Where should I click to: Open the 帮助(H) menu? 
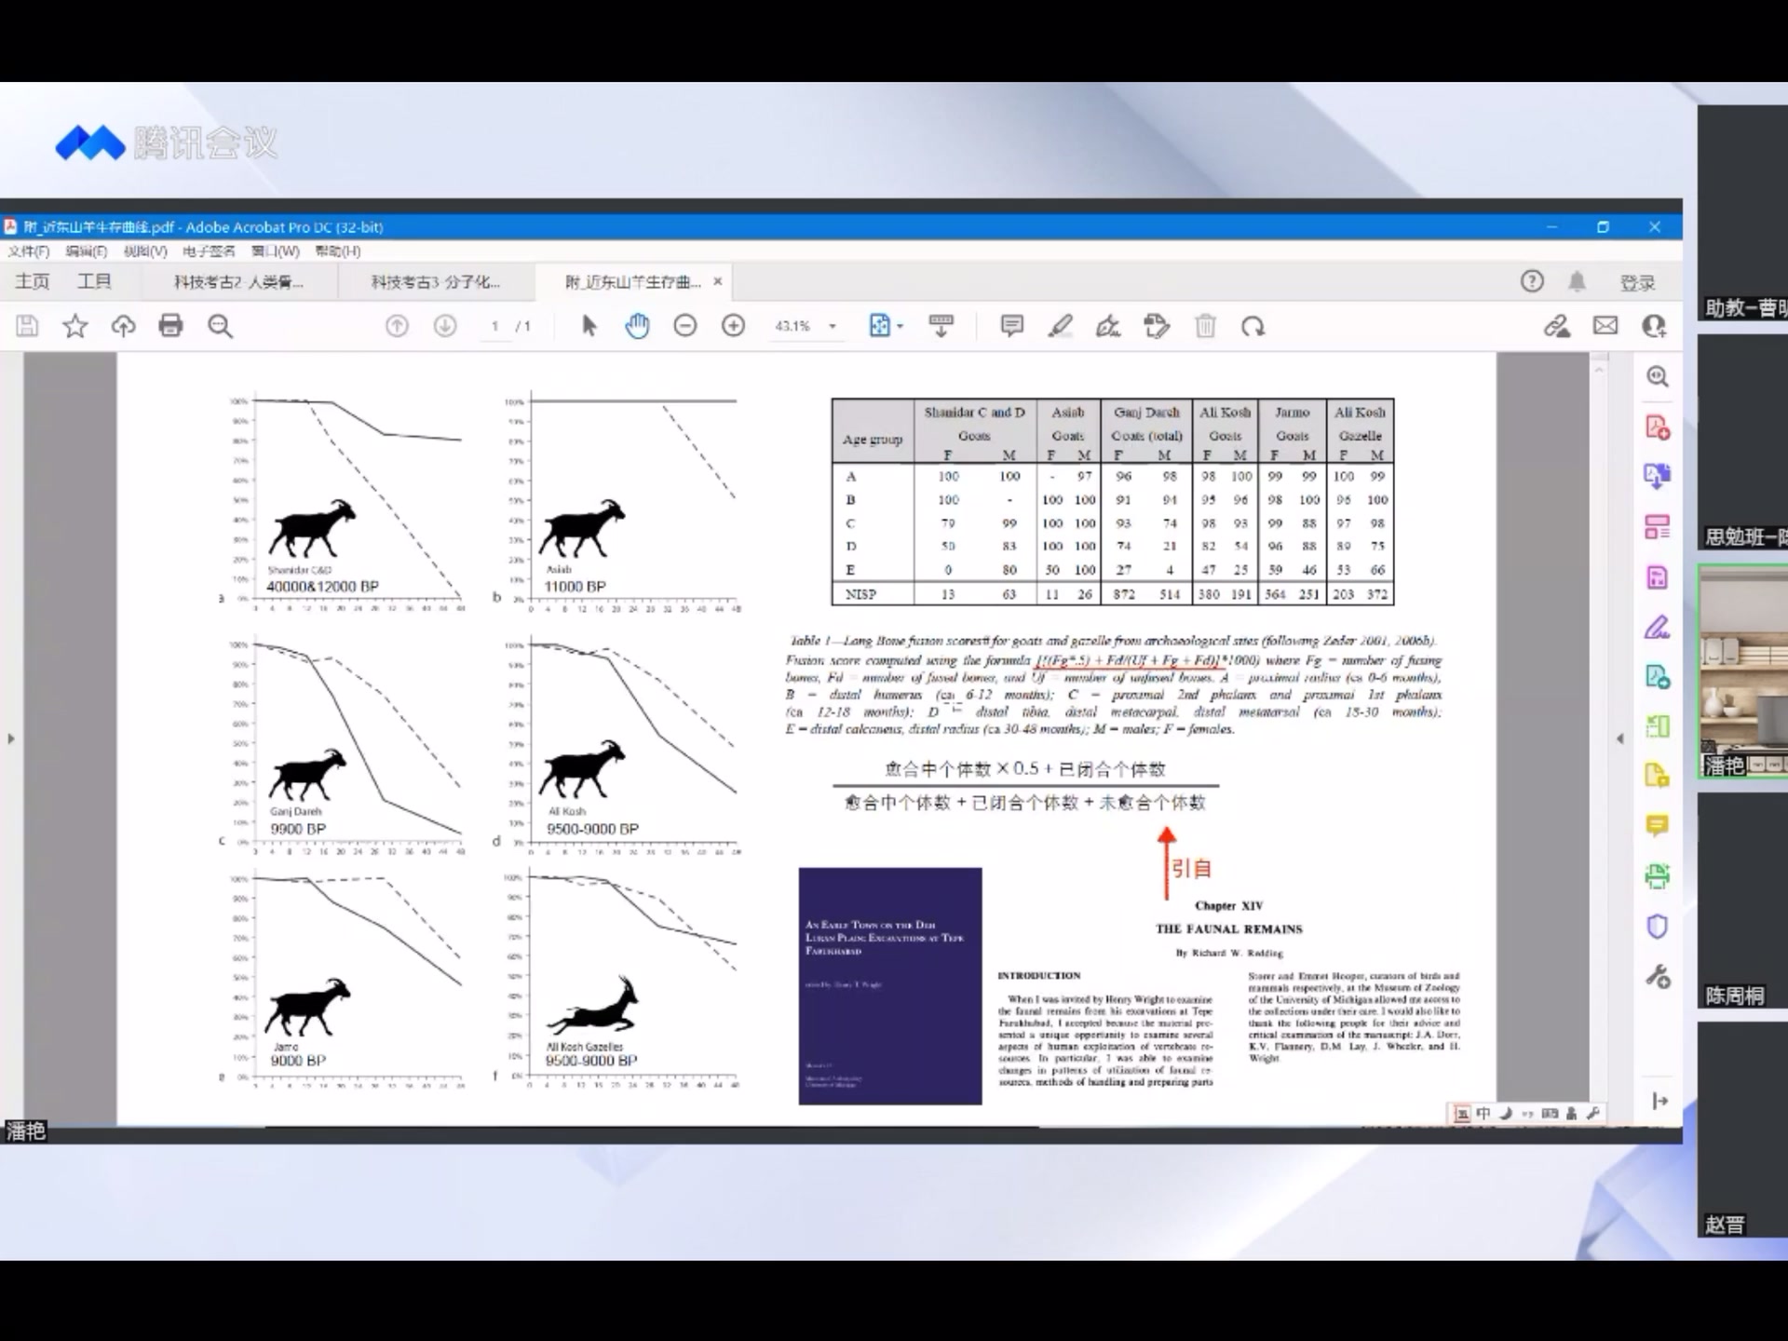338,251
